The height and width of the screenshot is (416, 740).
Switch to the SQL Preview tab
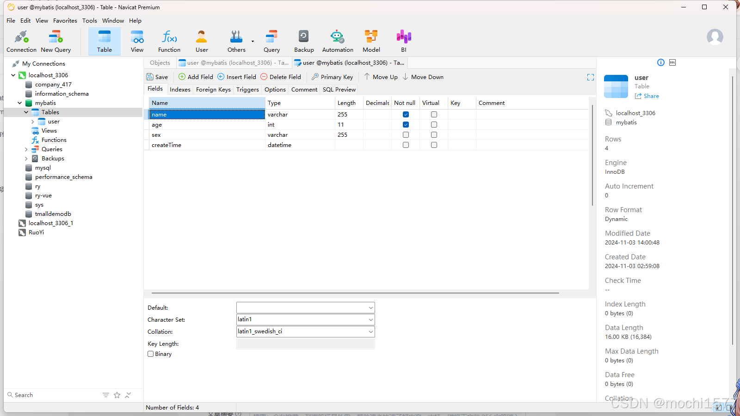click(x=339, y=89)
